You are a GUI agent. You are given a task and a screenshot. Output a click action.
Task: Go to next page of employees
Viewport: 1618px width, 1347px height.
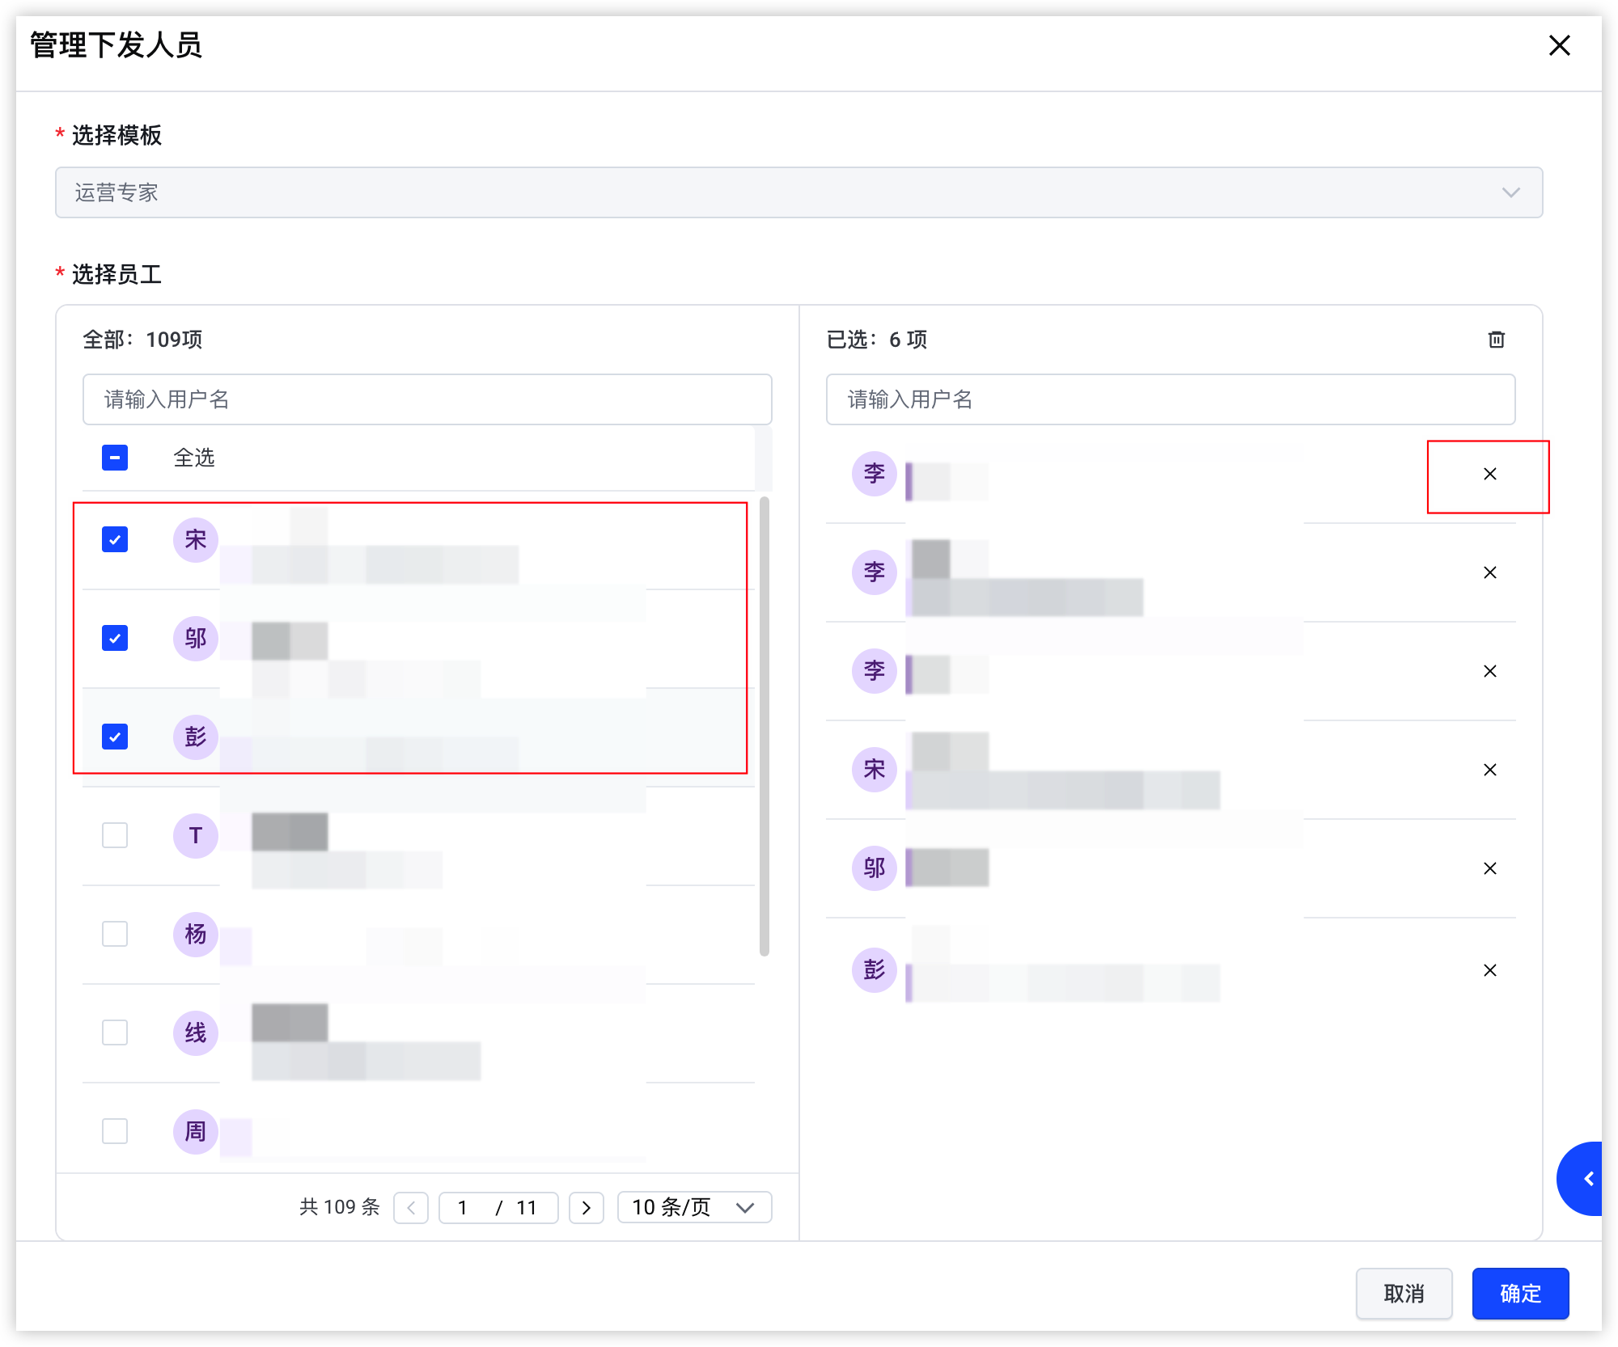click(587, 1208)
